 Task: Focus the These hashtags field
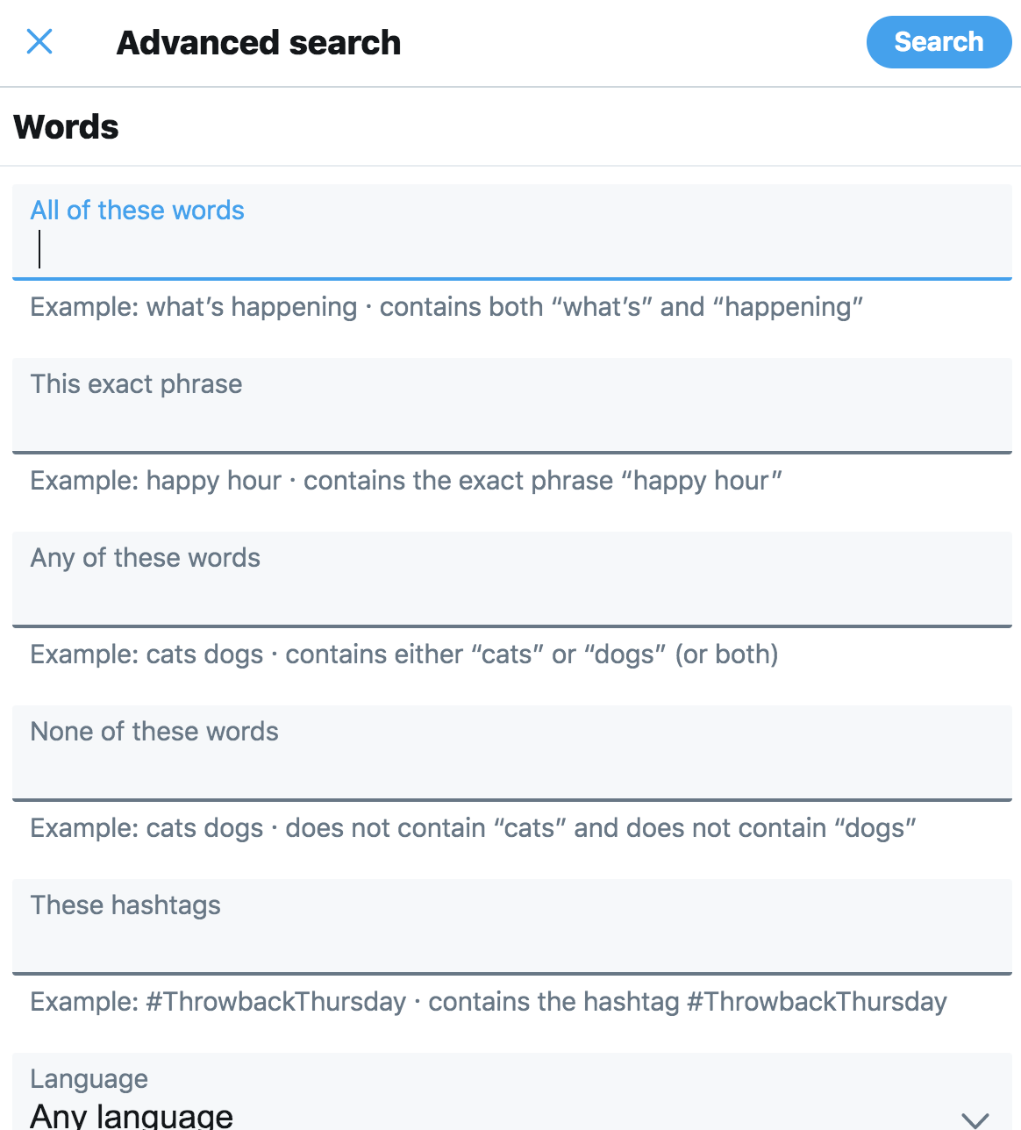point(510,926)
